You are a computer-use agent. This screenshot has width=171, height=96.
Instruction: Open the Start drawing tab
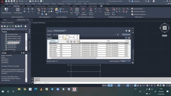click(5, 20)
